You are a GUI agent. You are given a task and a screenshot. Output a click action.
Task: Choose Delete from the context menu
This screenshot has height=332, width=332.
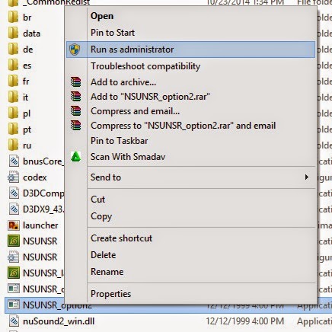tap(190, 255)
